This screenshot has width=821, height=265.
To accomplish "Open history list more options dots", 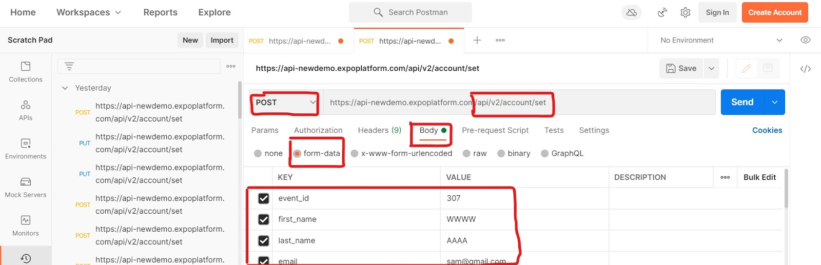I will (231, 66).
